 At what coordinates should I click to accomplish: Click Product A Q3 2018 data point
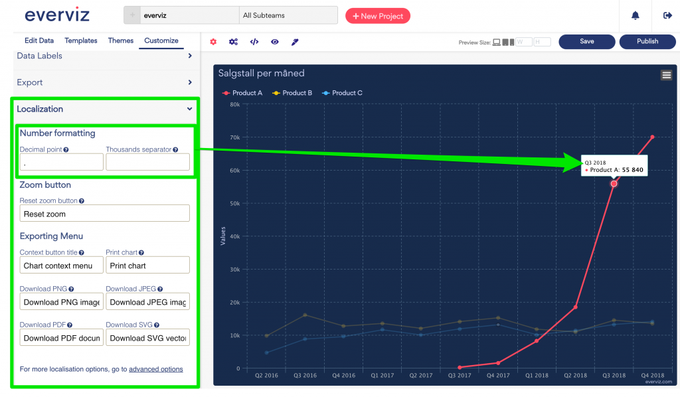[x=614, y=184]
